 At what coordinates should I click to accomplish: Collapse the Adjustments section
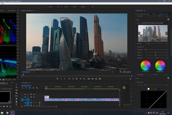click(136, 47)
